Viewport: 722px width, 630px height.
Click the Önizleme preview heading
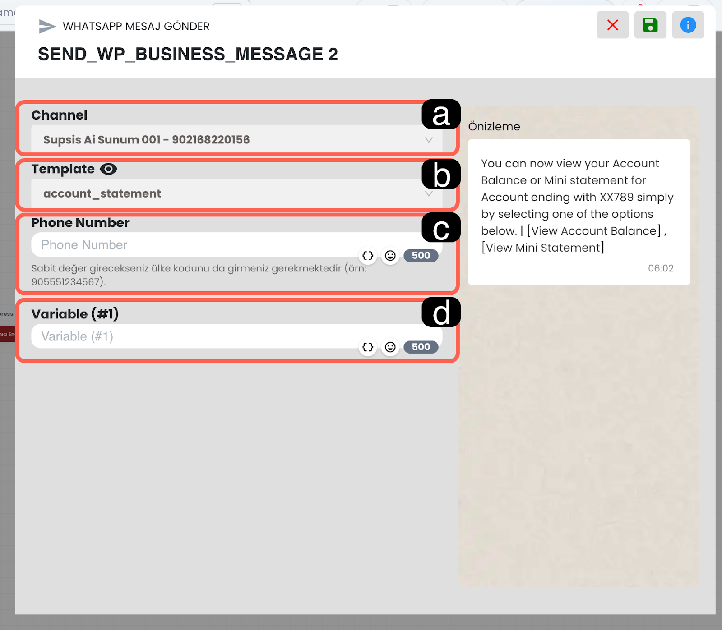pyautogui.click(x=494, y=127)
